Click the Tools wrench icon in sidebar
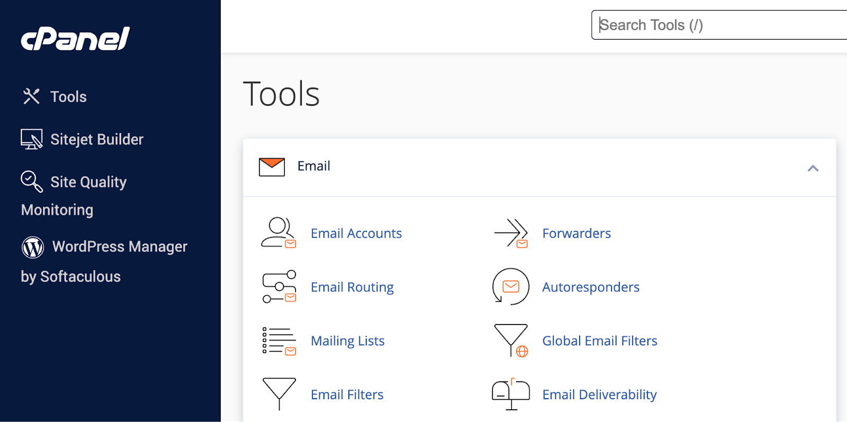This screenshot has width=847, height=422. [31, 96]
